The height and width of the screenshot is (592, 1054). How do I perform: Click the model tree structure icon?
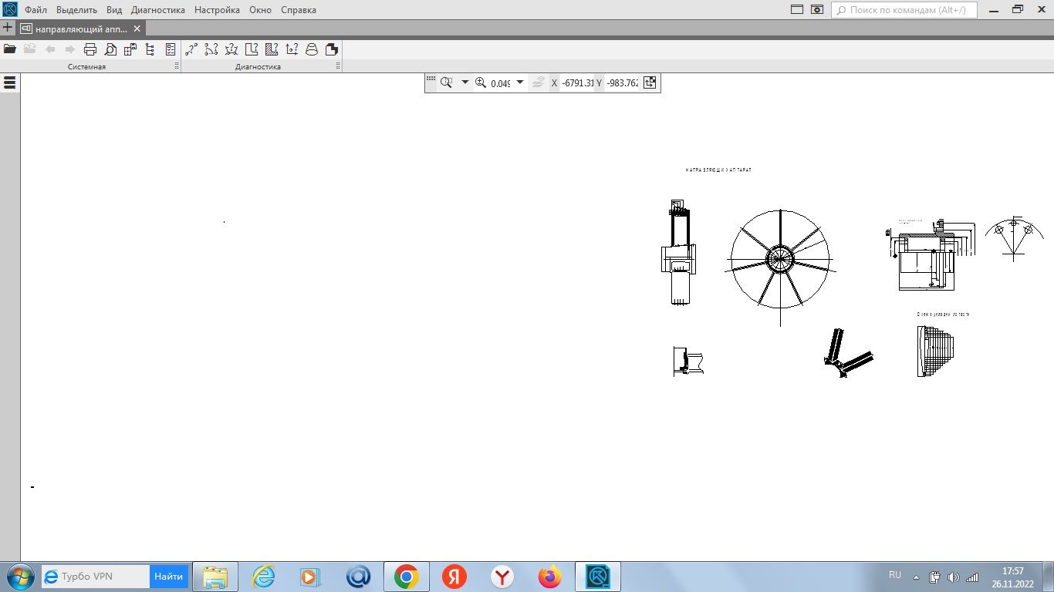[150, 49]
